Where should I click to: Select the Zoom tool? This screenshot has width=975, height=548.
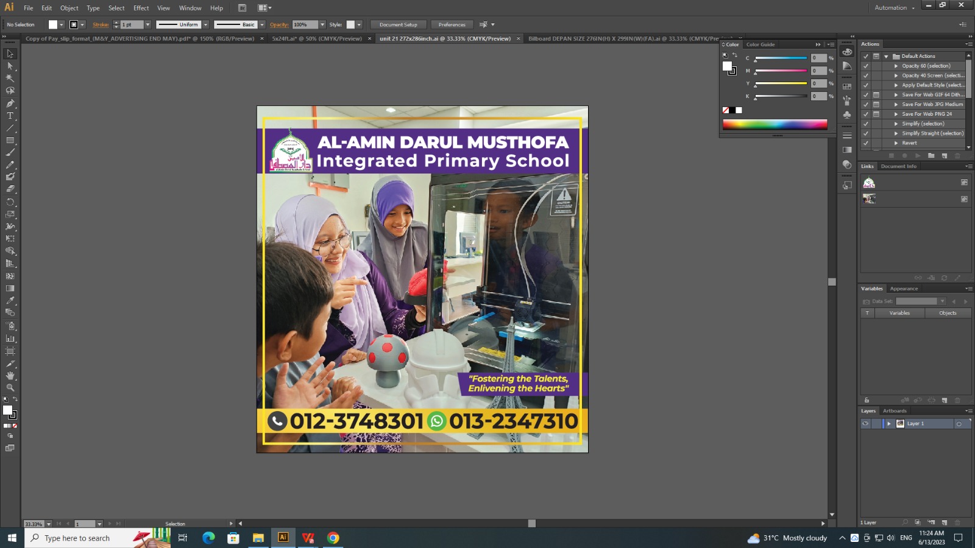[10, 388]
